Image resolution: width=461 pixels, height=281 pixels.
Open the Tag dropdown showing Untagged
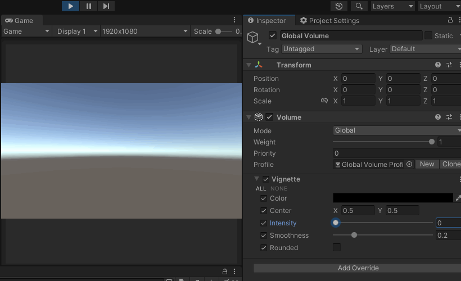coord(322,49)
